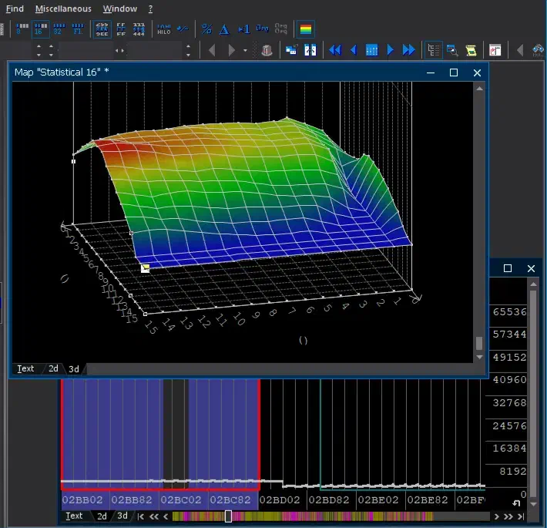This screenshot has width=547, height=528.
Task: Toggle the signed +/- values icon
Action: click(183, 29)
